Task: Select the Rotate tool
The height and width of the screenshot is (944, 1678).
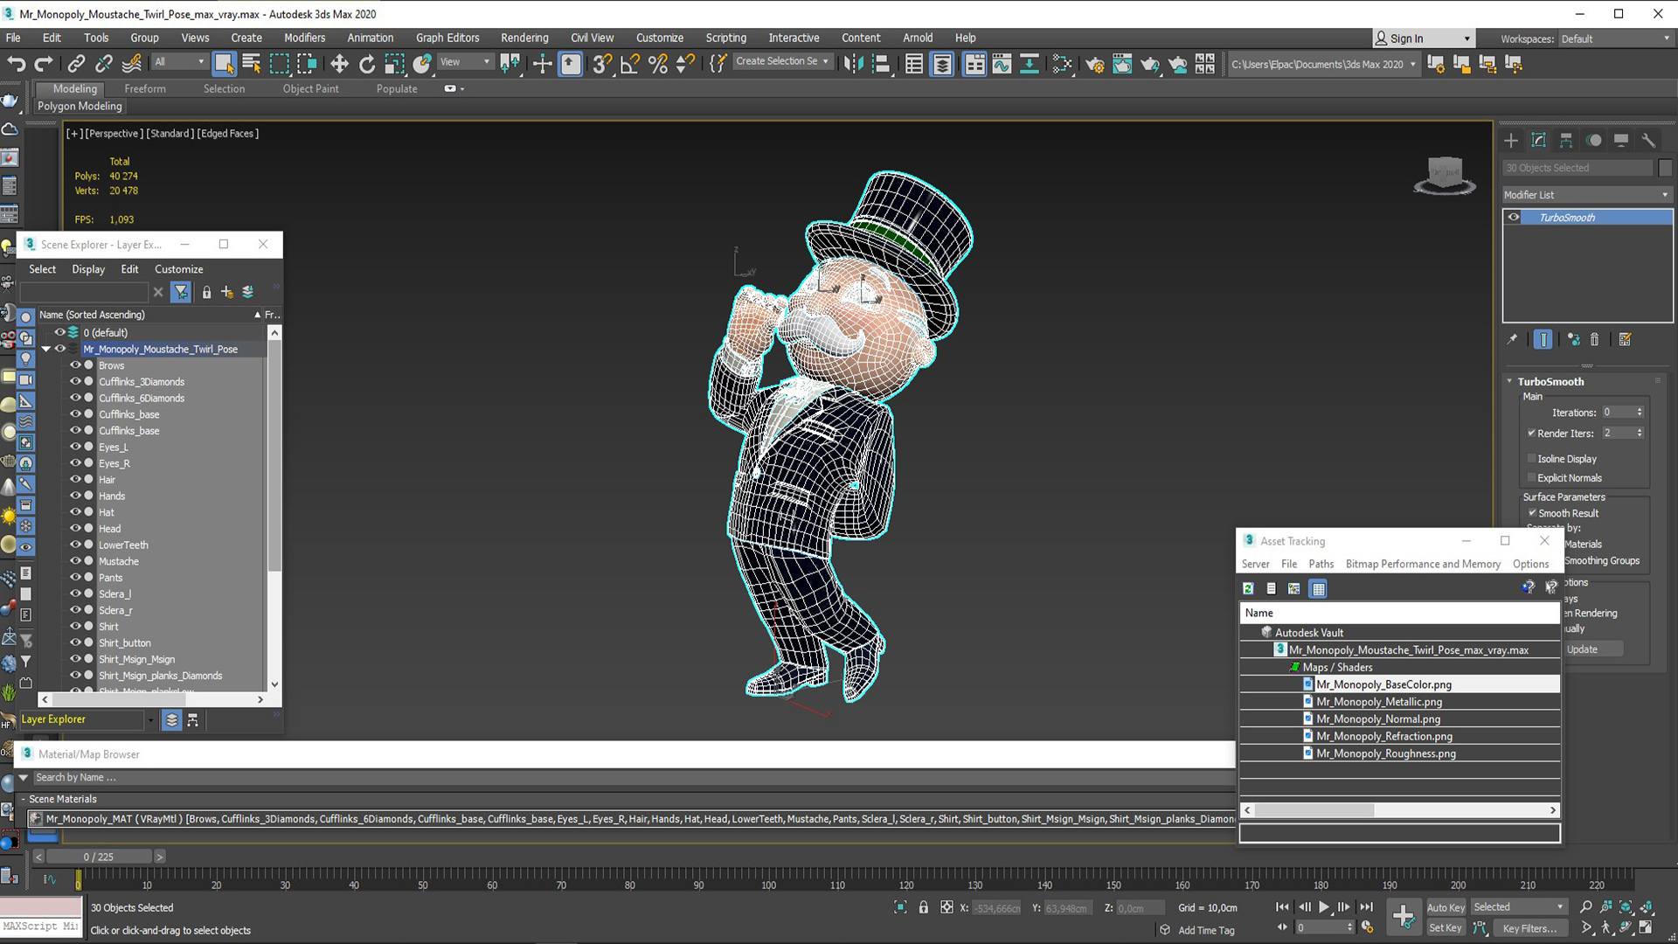Action: [x=367, y=64]
